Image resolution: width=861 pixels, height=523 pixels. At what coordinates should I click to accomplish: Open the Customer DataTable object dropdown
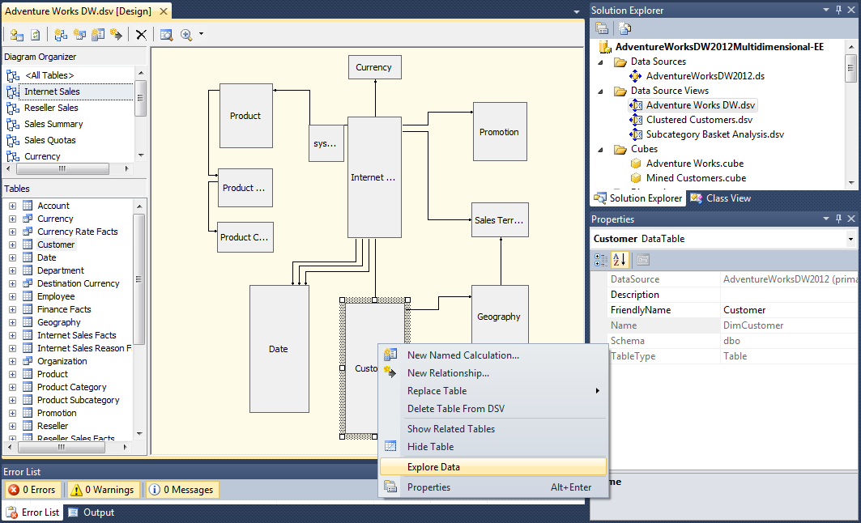click(851, 238)
